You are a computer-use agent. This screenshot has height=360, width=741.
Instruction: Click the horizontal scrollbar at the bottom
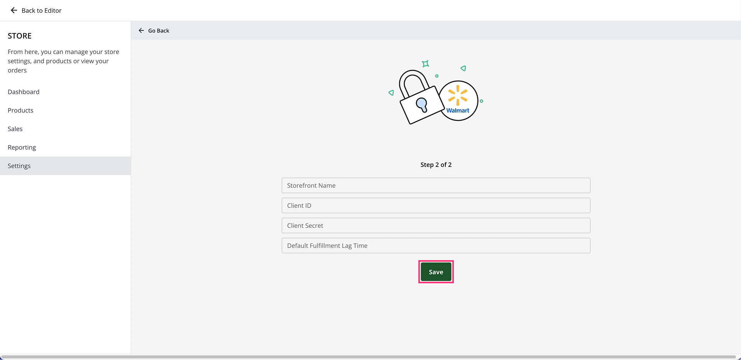(x=369, y=357)
